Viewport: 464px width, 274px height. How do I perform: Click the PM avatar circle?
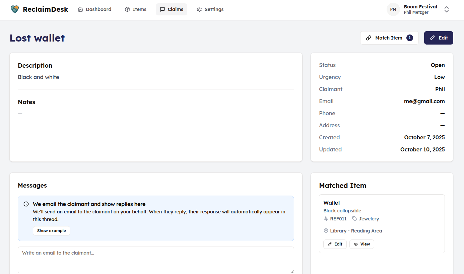pyautogui.click(x=393, y=9)
